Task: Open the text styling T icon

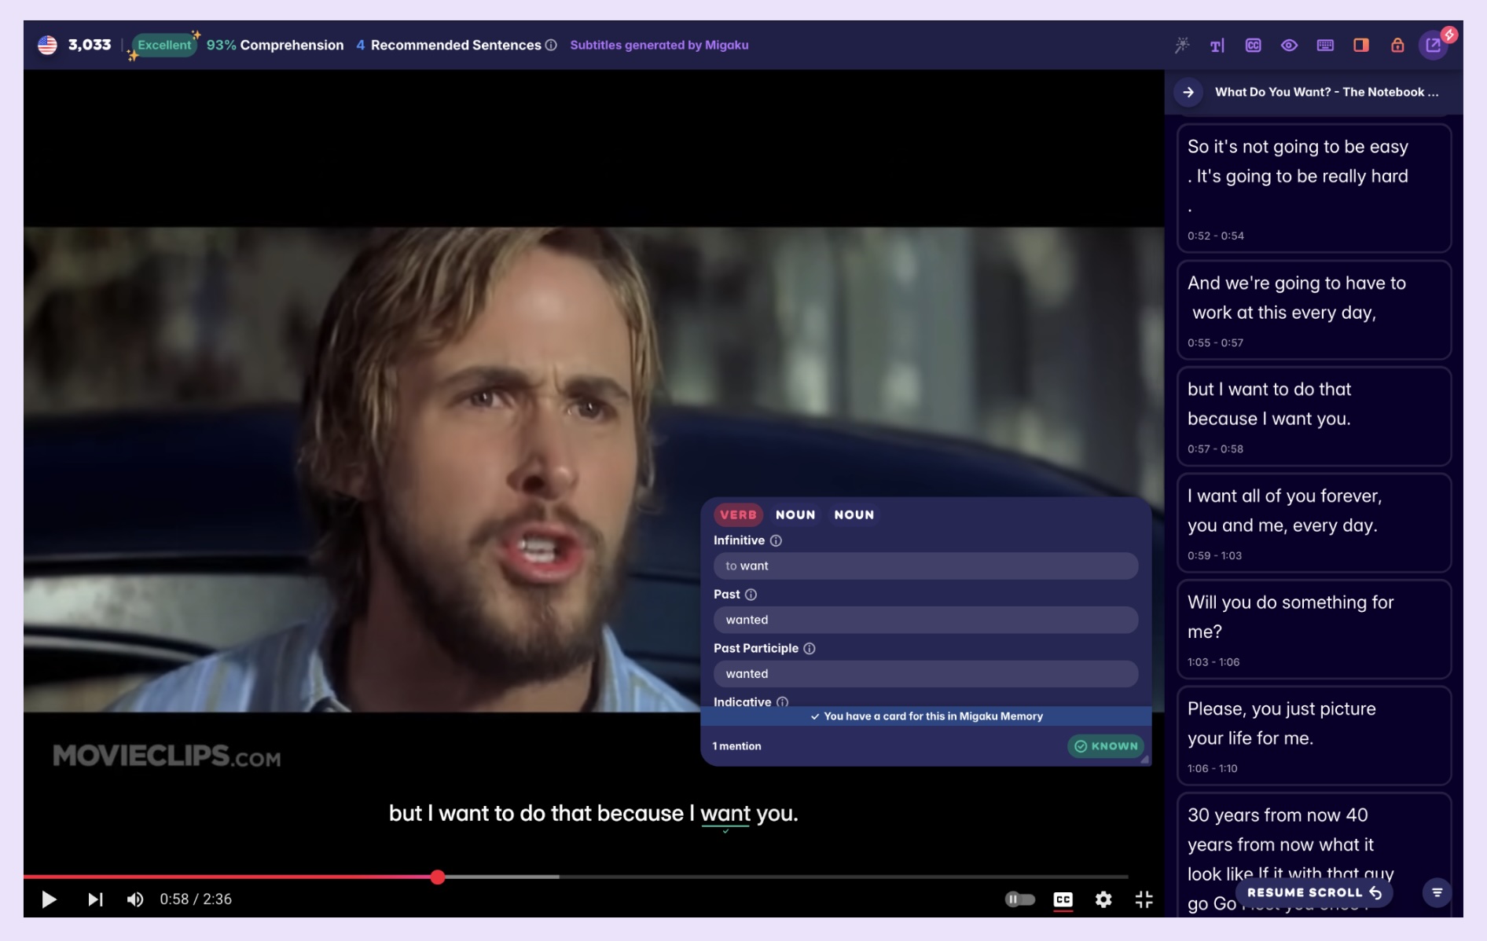Action: 1217,46
